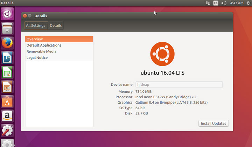Select Legal Notice in sidebar
252x147 pixels.
pos(59,58)
